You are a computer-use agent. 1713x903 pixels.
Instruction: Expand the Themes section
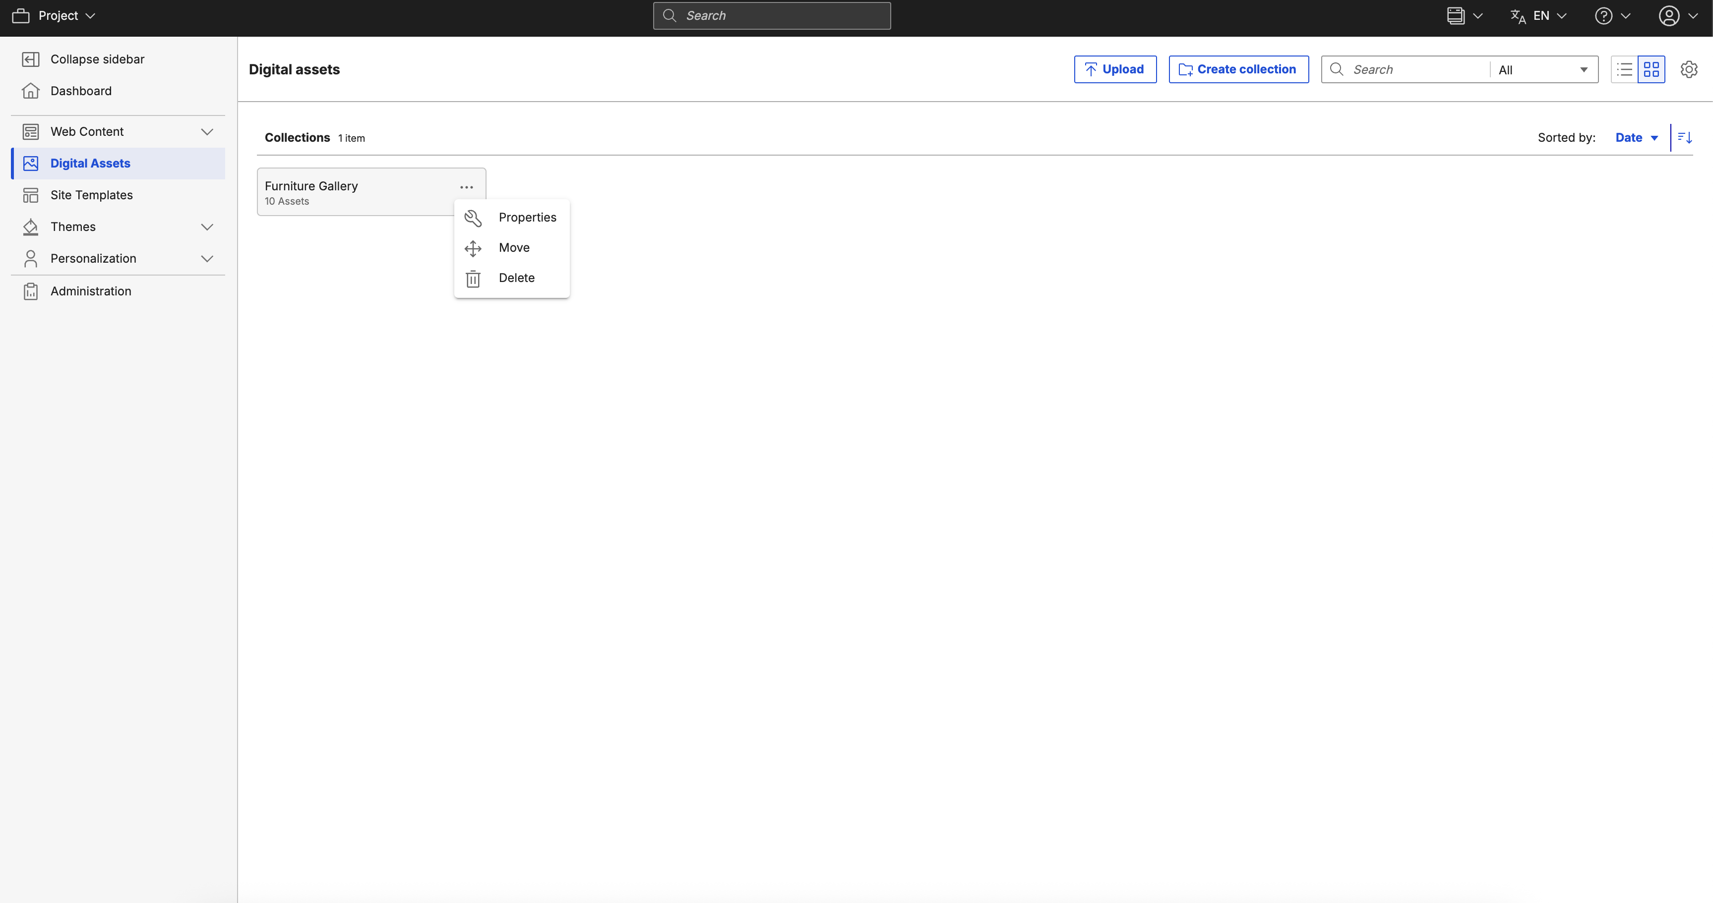207,226
